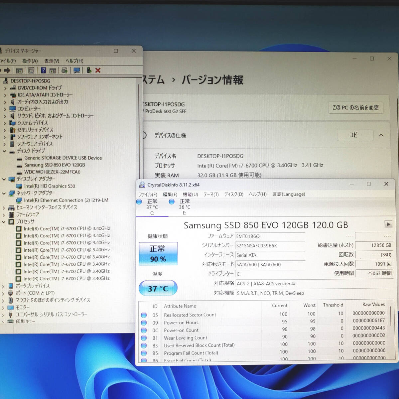The height and width of the screenshot is (399, 399).
Task: Select the drive C: status circle at 37 °C
Action: (139, 201)
